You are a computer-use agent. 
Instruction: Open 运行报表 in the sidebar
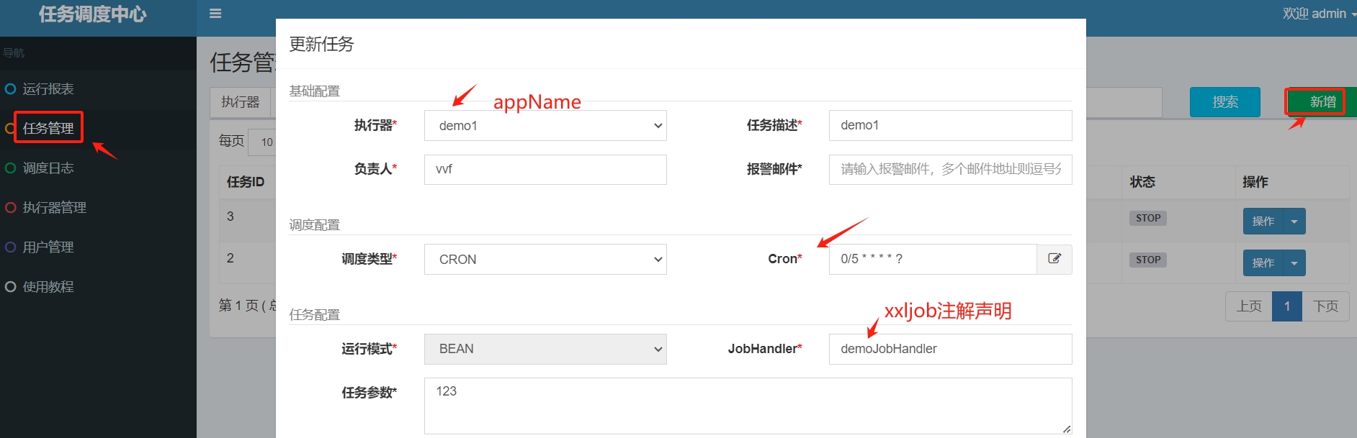[48, 89]
